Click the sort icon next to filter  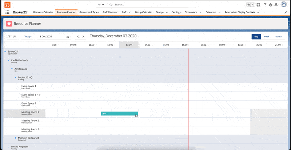pos(15,37)
